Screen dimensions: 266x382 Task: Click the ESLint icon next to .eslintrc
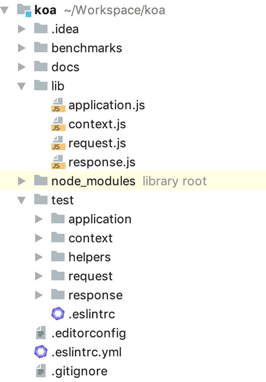click(58, 314)
